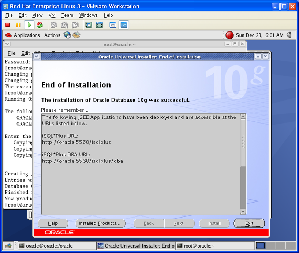
Task: Switch to root@oracle:~ in the taskbar
Action: [x=215, y=246]
